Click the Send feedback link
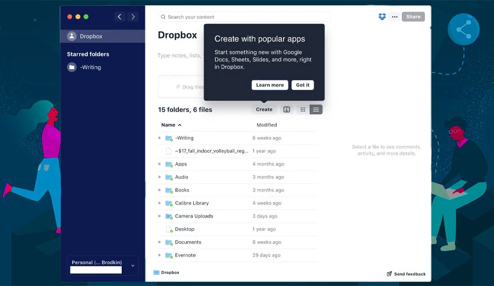This screenshot has width=494, height=286. [406, 274]
